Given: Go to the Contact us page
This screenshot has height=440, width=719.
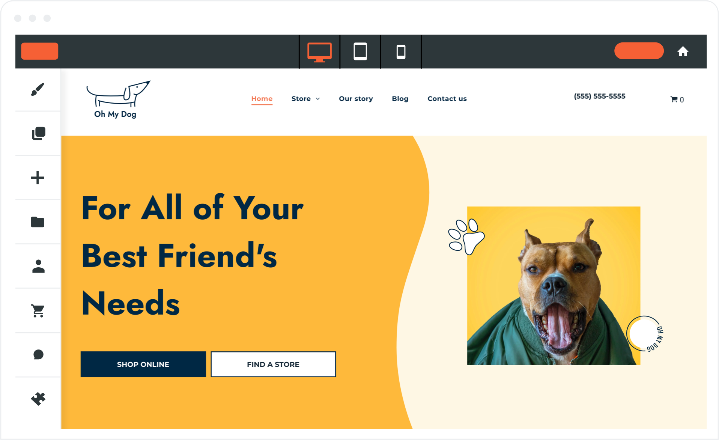Looking at the screenshot, I should [447, 98].
